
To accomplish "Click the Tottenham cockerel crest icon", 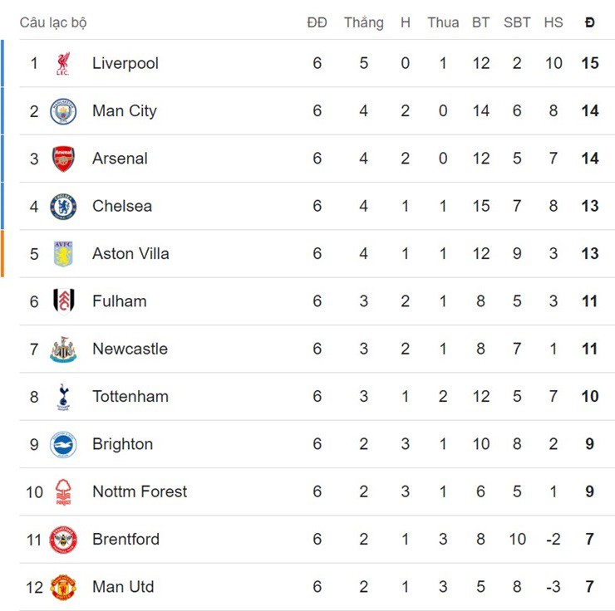I will click(x=63, y=397).
